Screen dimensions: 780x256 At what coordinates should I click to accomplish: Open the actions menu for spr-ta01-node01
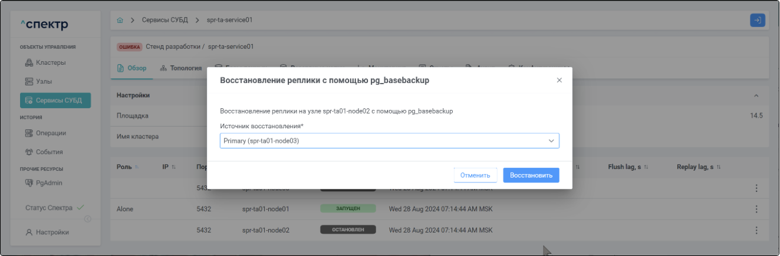756,209
